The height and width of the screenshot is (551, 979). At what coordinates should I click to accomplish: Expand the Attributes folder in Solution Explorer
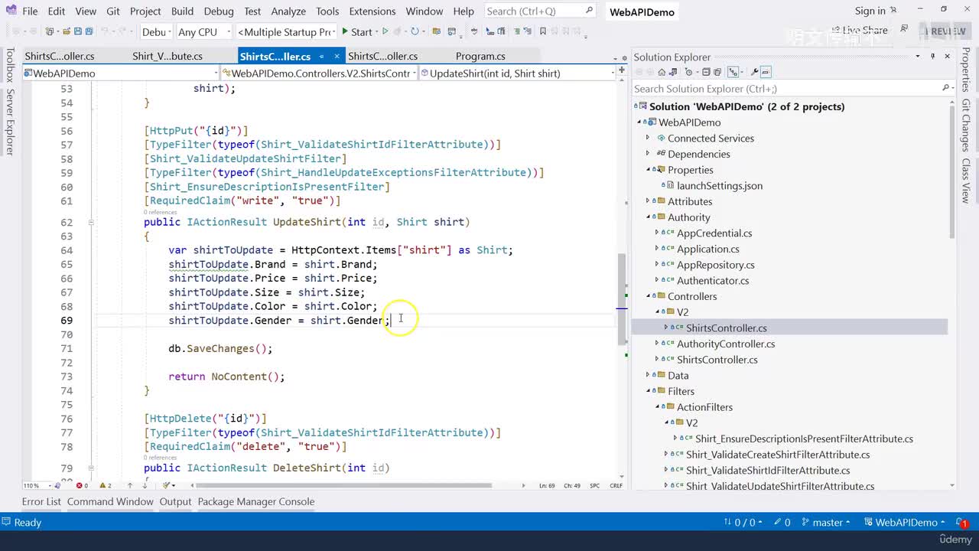(x=648, y=201)
